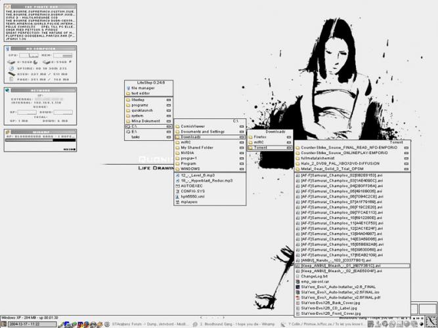Click the folder icon beside text editor
Viewport: 438px width, 328px height.
[128, 93]
